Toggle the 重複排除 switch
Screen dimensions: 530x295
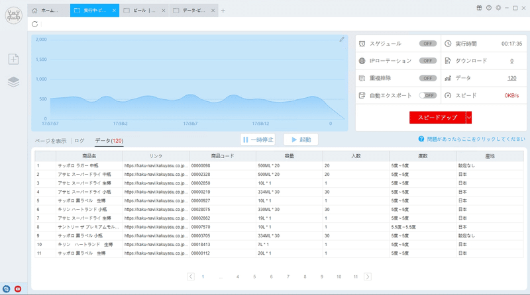click(428, 78)
